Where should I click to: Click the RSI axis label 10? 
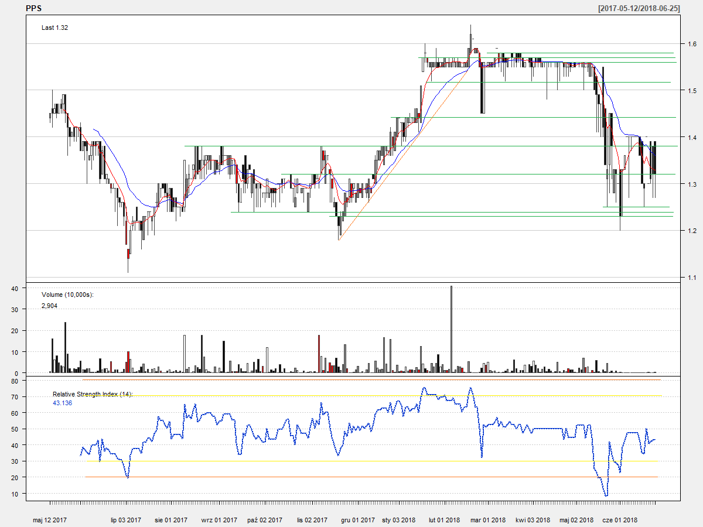[x=16, y=494]
